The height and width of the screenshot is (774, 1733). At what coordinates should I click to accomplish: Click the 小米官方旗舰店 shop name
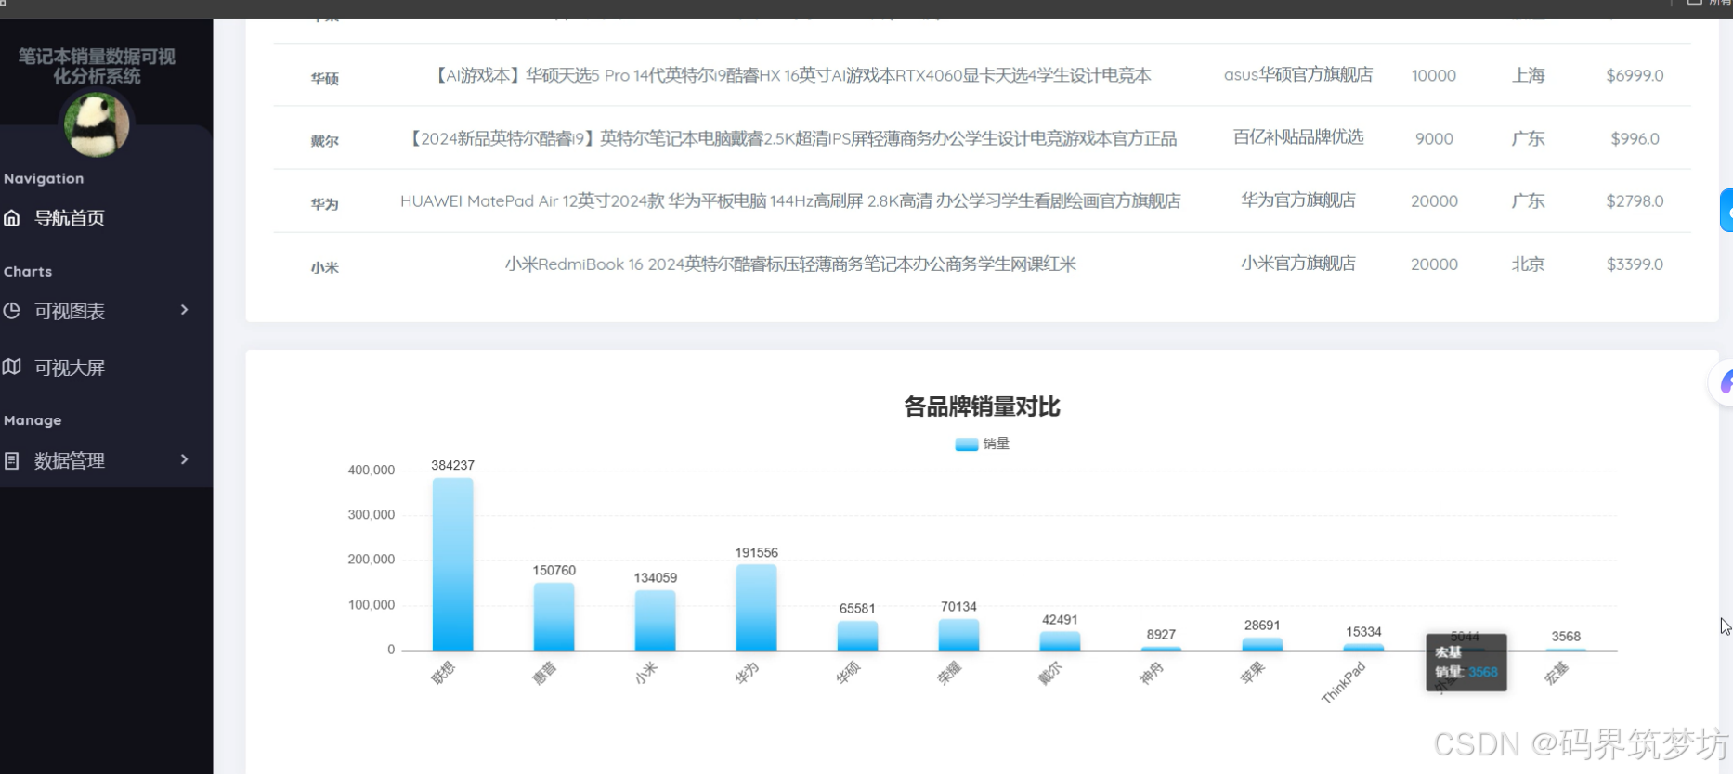click(x=1298, y=263)
